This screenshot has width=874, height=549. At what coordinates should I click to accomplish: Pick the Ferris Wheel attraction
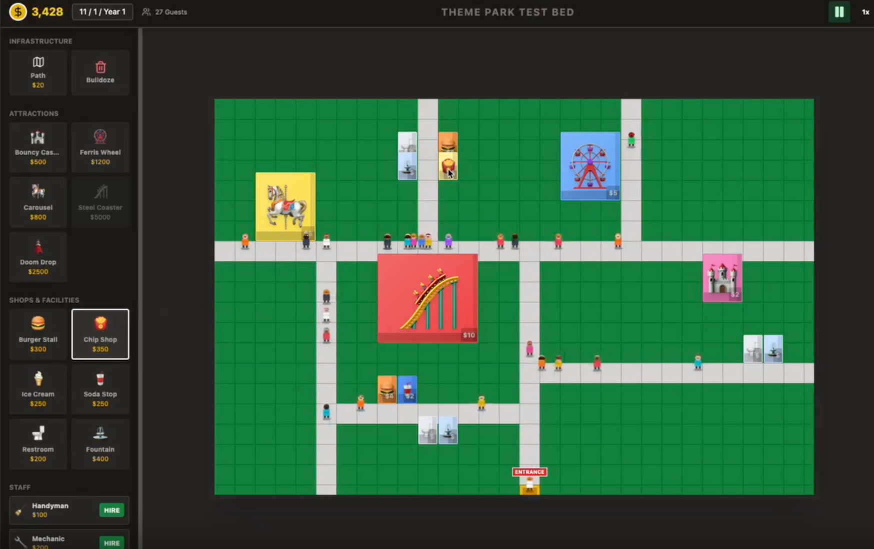click(100, 147)
